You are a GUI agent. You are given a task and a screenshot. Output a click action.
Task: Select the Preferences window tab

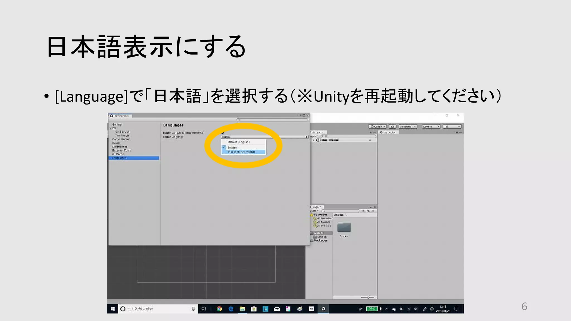[x=120, y=116]
